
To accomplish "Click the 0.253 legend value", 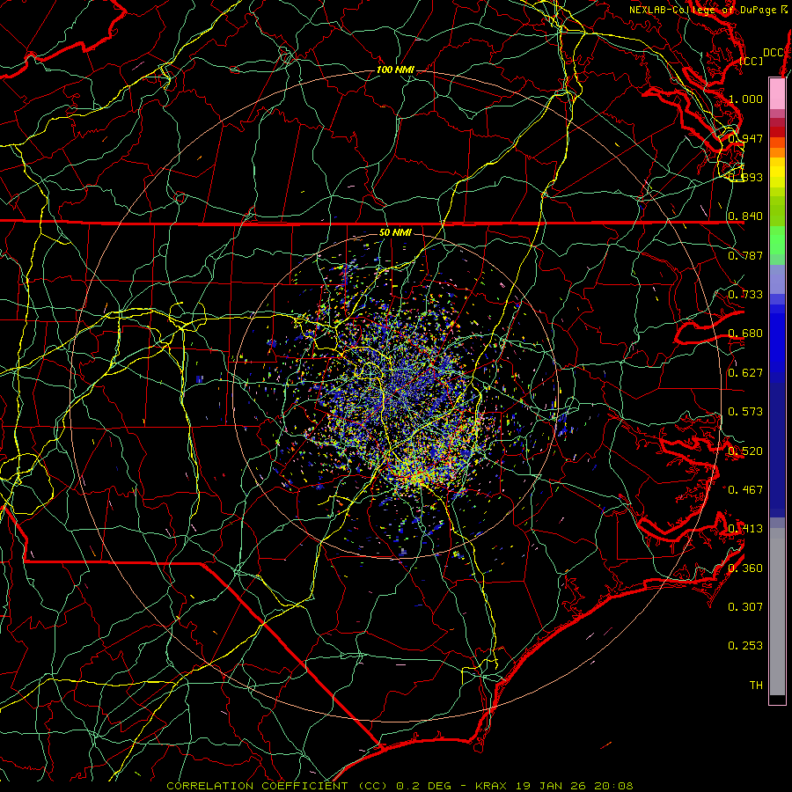I will 745,646.
